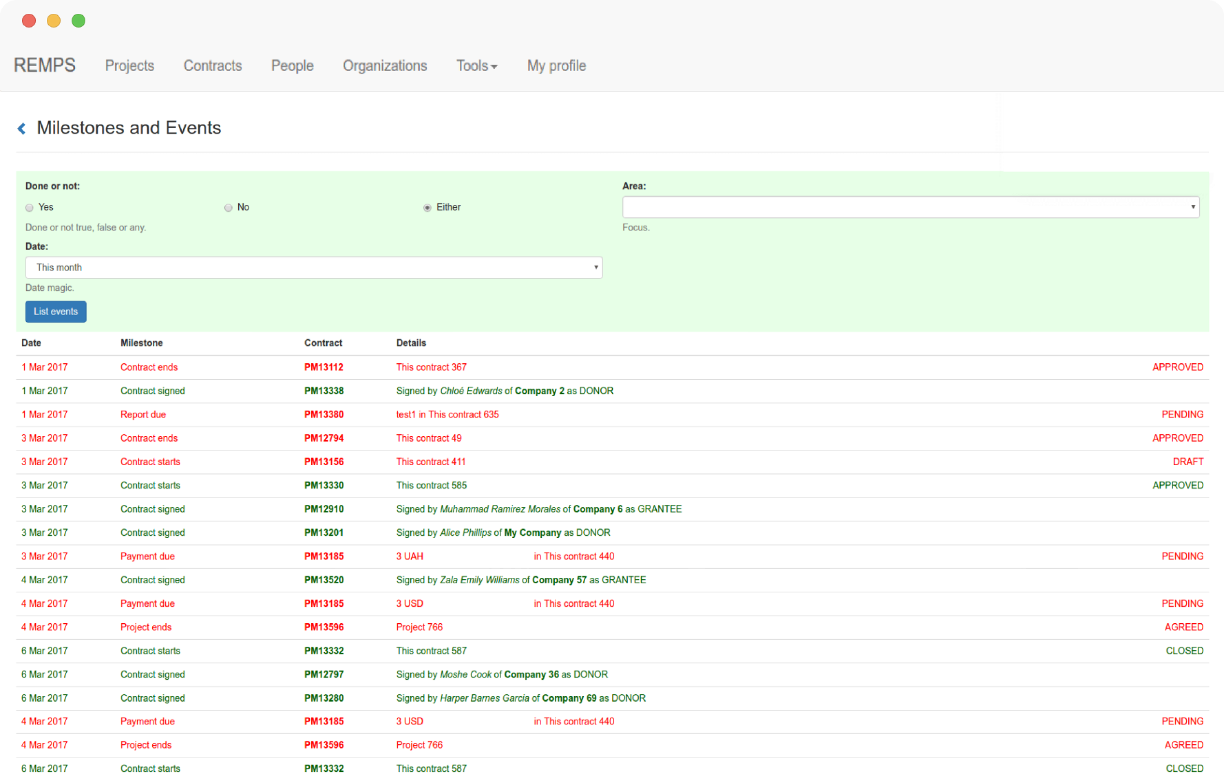The width and height of the screenshot is (1224, 776).
Task: Navigate to People page
Action: [x=292, y=66]
